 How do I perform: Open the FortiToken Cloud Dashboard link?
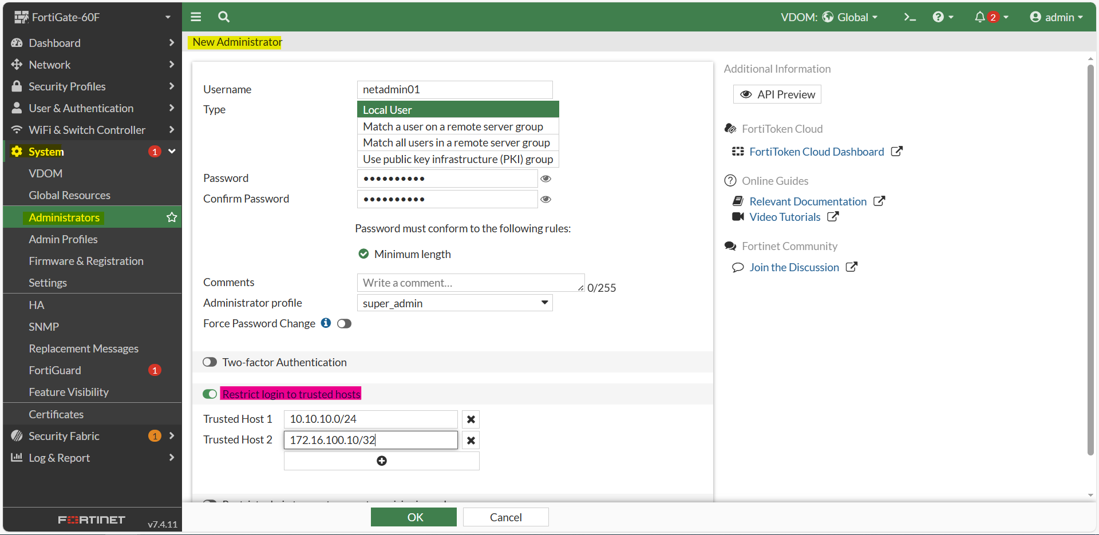pos(817,152)
